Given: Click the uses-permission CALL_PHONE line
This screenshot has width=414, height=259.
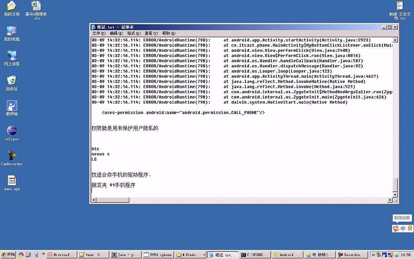Looking at the screenshot, I should (183, 113).
